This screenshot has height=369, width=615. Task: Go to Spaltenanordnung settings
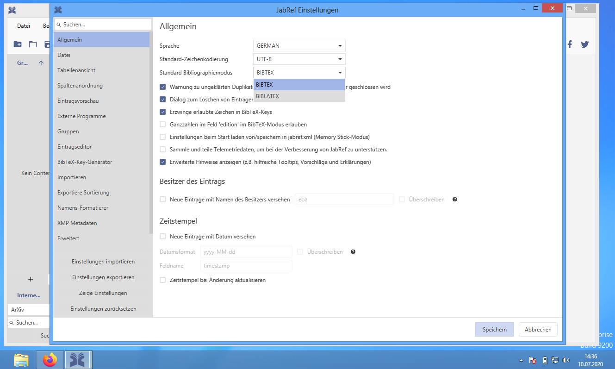[101, 86]
